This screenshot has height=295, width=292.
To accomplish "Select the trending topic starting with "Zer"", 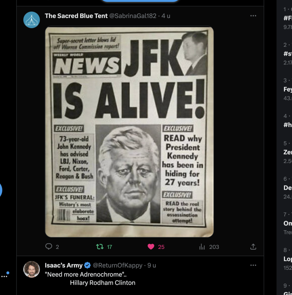I will [x=287, y=152].
